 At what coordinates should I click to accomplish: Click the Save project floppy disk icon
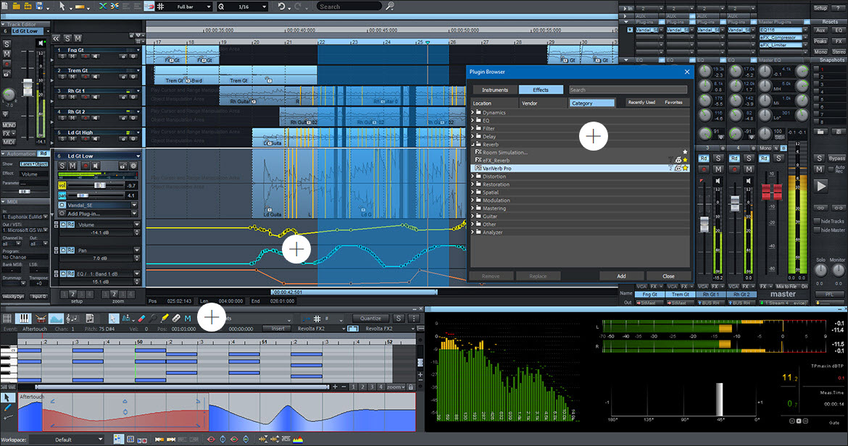pyautogui.click(x=41, y=7)
